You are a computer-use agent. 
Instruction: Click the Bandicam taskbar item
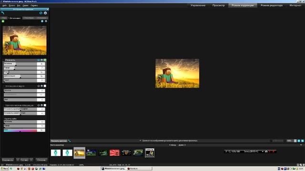click(139, 169)
